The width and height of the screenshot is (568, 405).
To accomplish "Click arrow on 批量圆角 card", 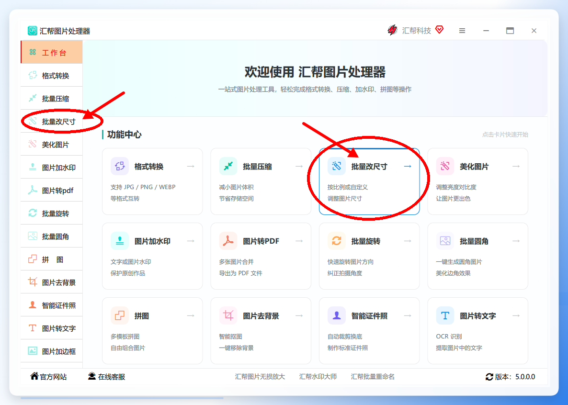I will tap(516, 241).
